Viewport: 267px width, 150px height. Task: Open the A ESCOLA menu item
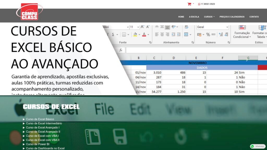(194, 17)
